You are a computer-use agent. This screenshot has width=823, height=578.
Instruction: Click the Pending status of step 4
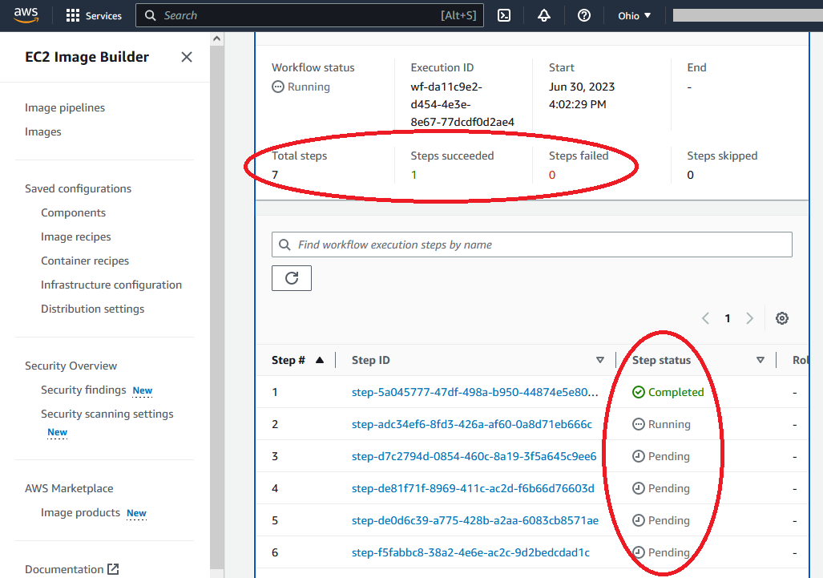pyautogui.click(x=661, y=488)
